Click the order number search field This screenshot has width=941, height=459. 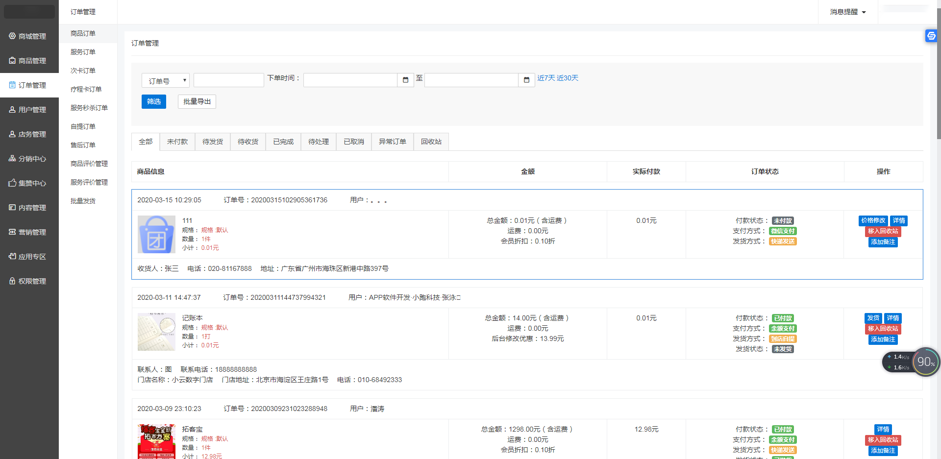point(228,80)
